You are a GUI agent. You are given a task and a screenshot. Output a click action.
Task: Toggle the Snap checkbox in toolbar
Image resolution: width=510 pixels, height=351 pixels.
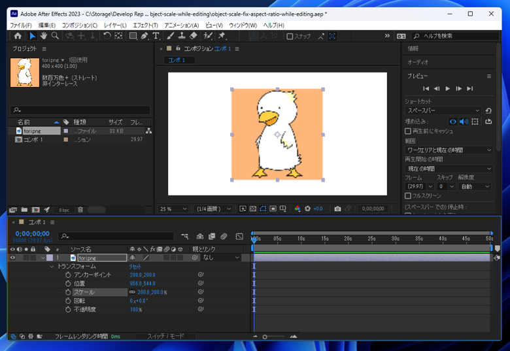coord(290,37)
